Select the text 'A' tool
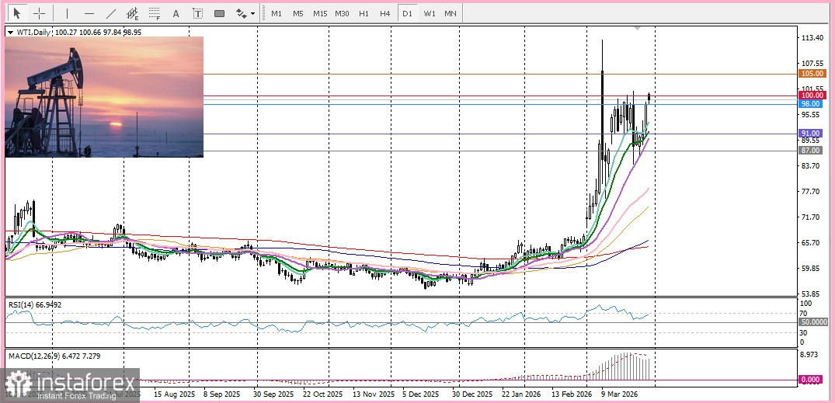835x403 pixels. [176, 13]
